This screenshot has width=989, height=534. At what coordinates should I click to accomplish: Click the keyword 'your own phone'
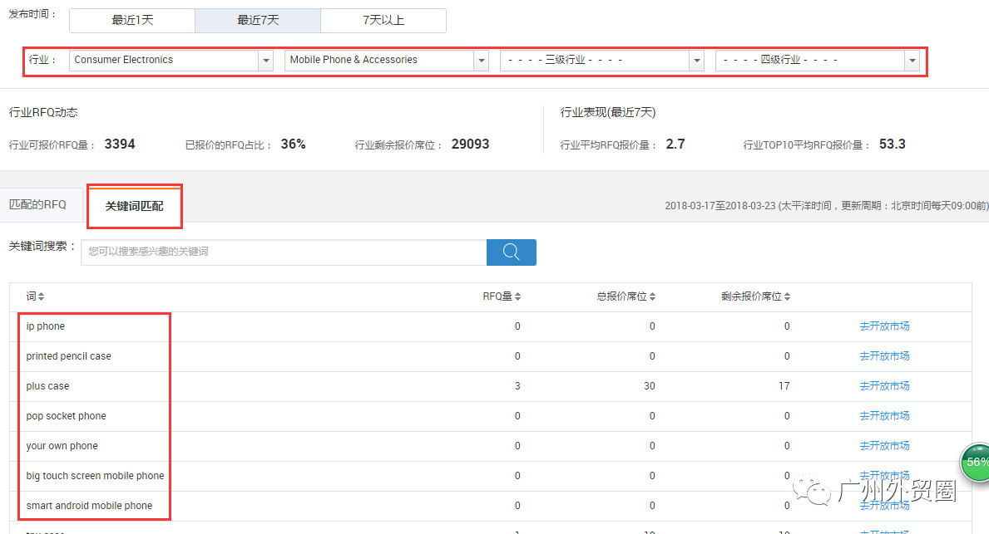(x=62, y=446)
